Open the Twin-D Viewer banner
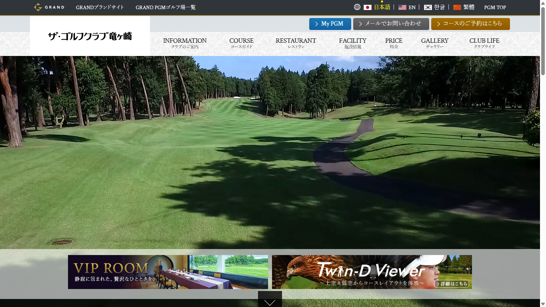 click(372, 272)
